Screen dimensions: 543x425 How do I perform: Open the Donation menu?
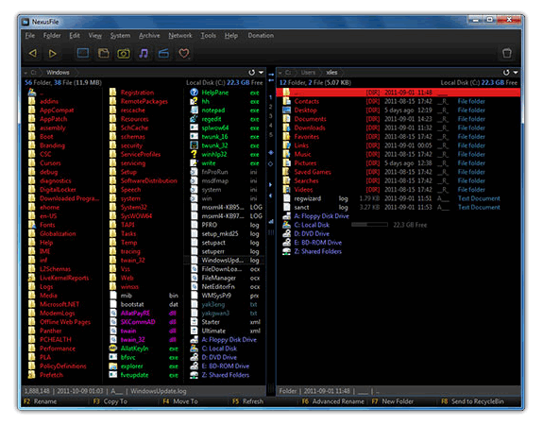261,35
